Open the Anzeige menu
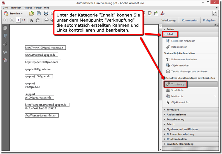The width and height of the screenshot is (222, 154). 28,8
